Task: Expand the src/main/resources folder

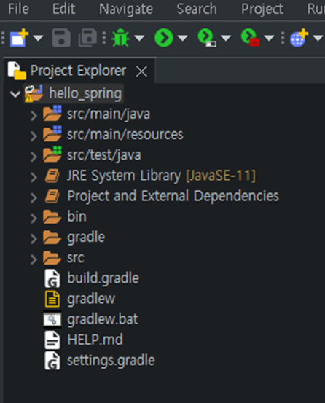Action: [34, 136]
